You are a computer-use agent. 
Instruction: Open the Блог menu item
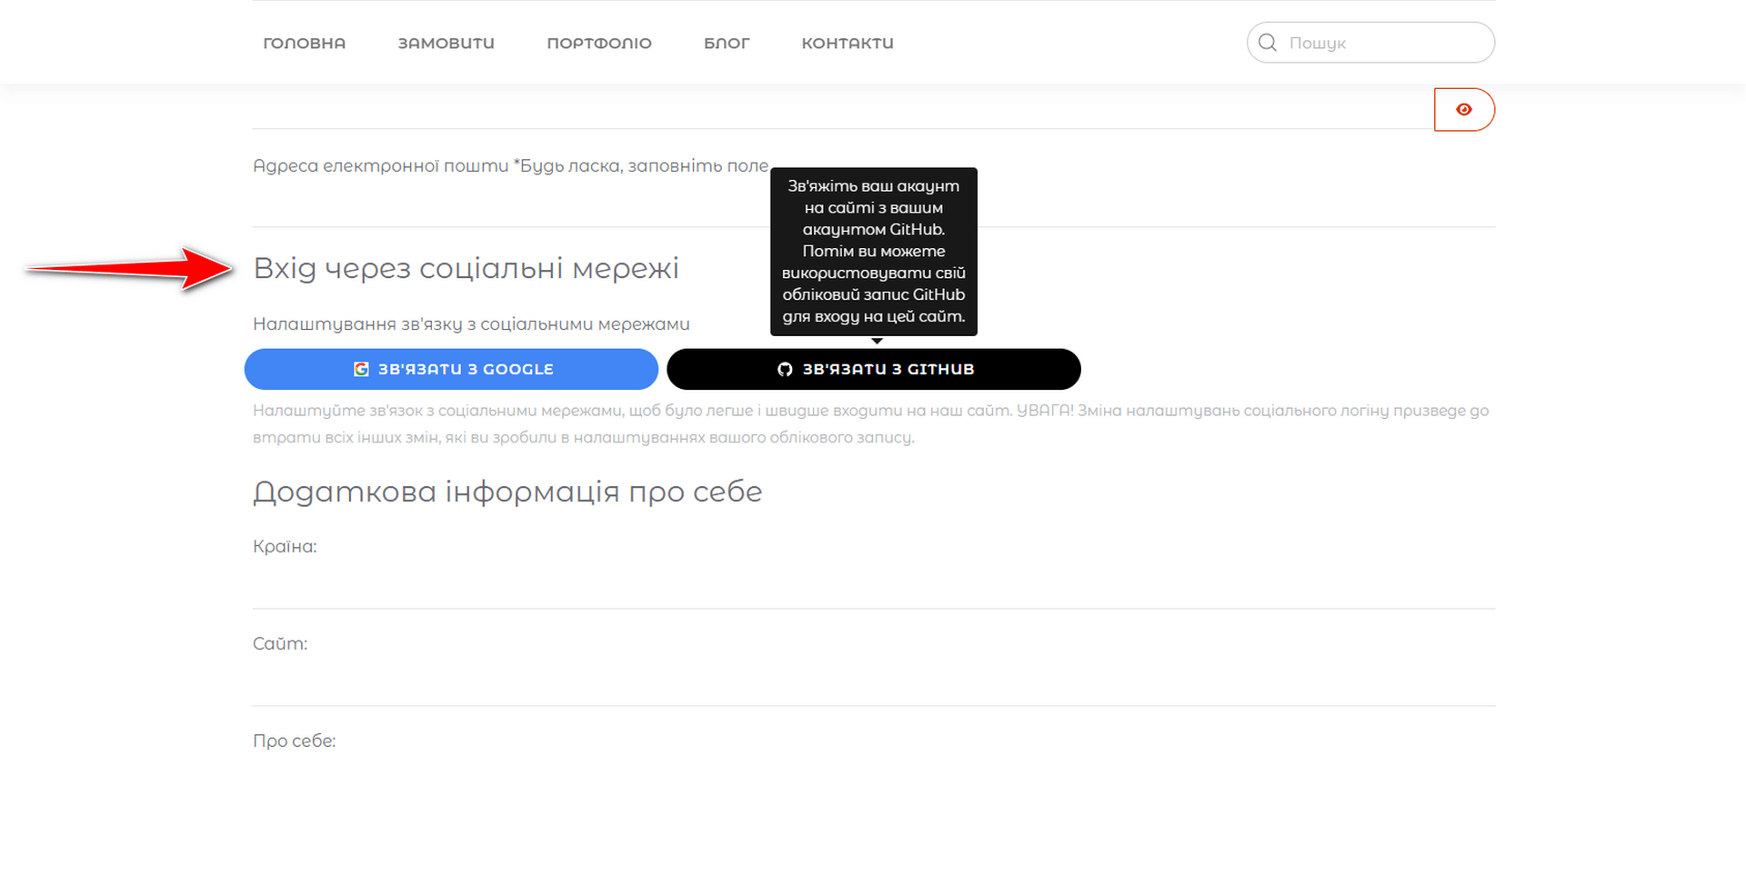click(727, 43)
